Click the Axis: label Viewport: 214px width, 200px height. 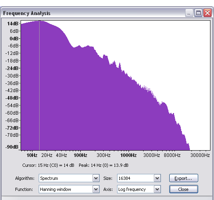pos(108,189)
